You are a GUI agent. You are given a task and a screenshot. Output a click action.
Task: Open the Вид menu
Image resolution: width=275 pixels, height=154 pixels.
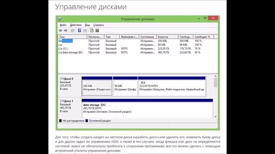click(87, 25)
